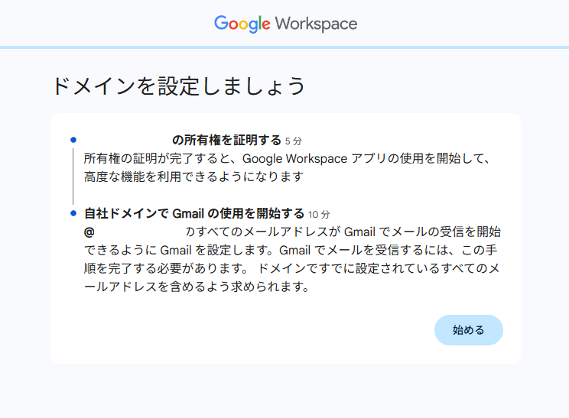569x418 pixels.
Task: Click the gray Workspace word in header
Action: tap(316, 24)
